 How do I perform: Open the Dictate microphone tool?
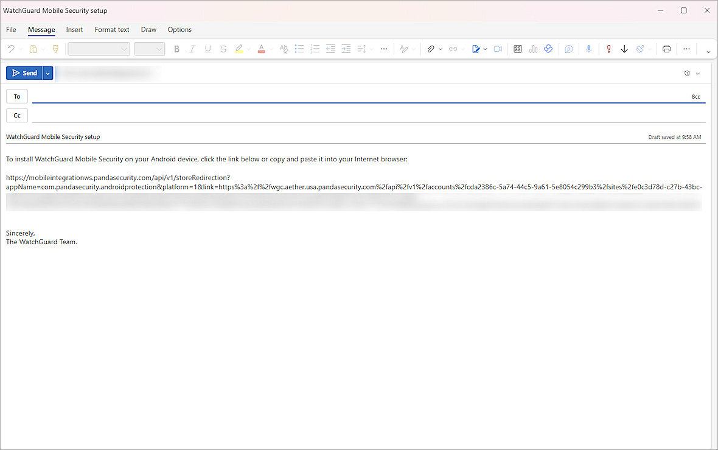click(588, 49)
